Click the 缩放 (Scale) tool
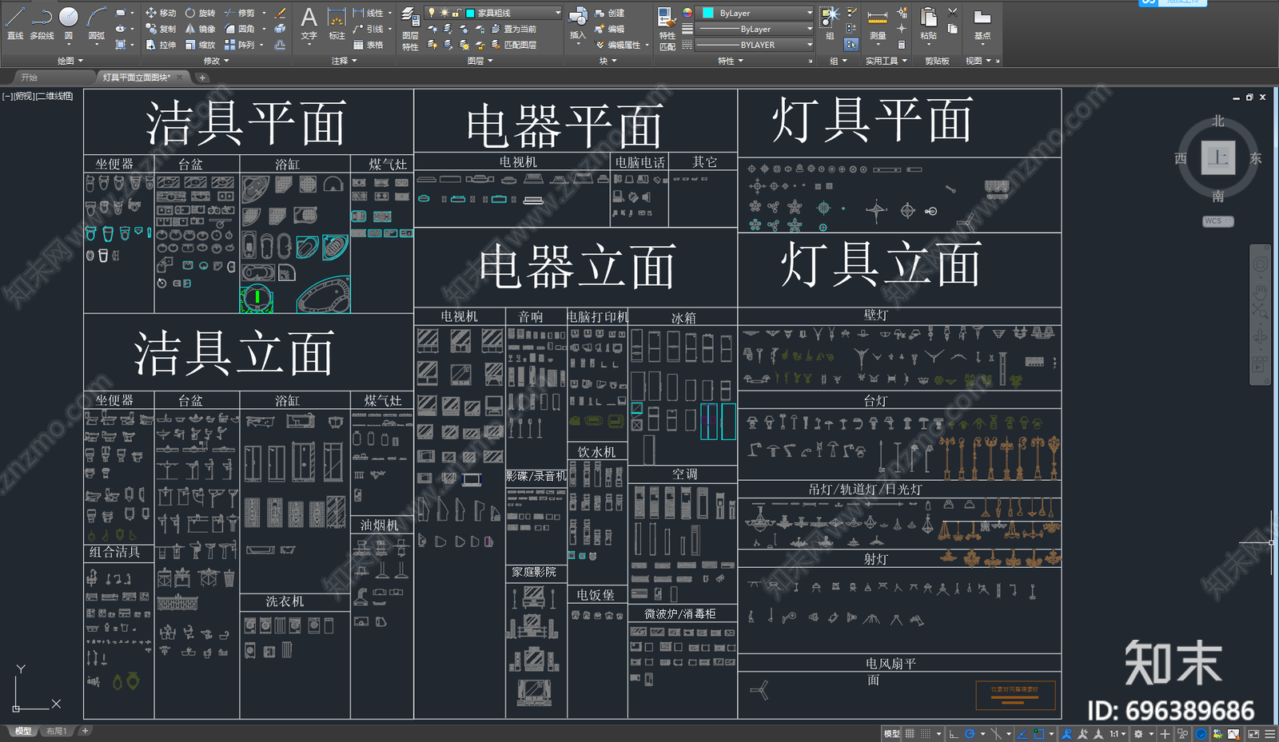The width and height of the screenshot is (1279, 742). 200,45
